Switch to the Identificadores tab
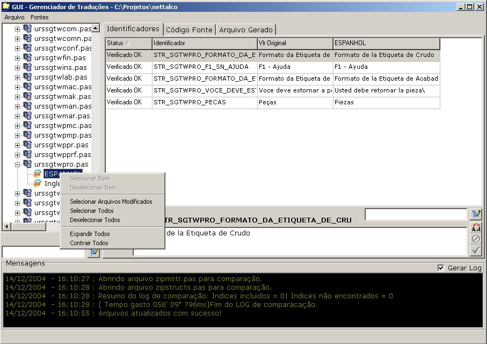Screen dimensions: 487x344 coord(133,29)
